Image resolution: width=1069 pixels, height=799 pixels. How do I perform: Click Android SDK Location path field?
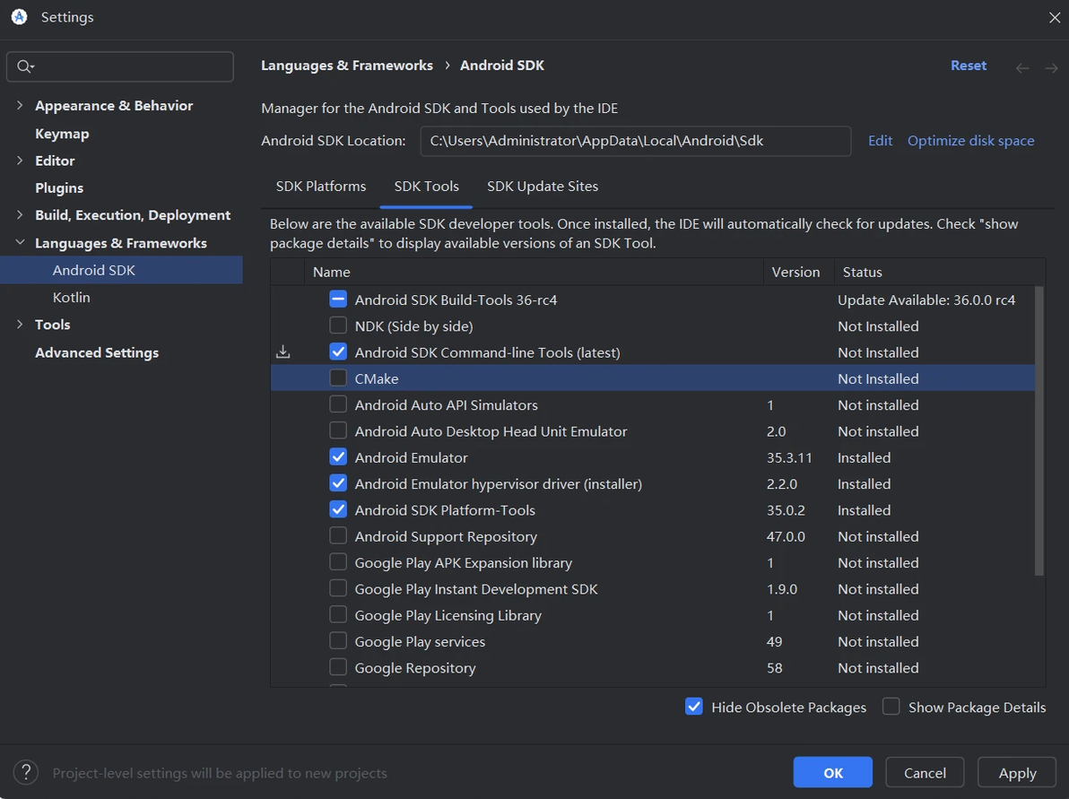click(636, 141)
